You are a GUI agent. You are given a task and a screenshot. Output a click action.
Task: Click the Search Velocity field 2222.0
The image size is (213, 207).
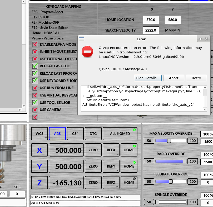151,30
